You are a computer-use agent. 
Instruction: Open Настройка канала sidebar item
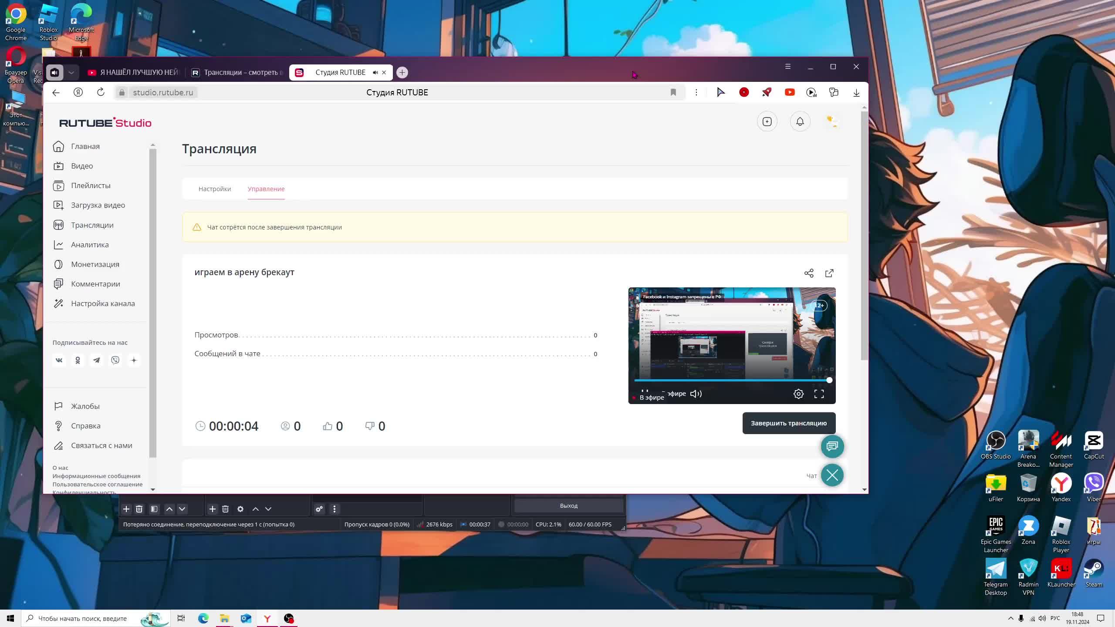(103, 303)
